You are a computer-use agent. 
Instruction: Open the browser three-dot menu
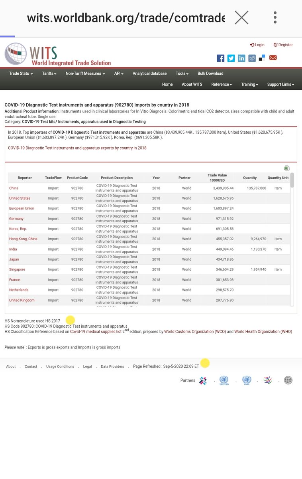(275, 18)
